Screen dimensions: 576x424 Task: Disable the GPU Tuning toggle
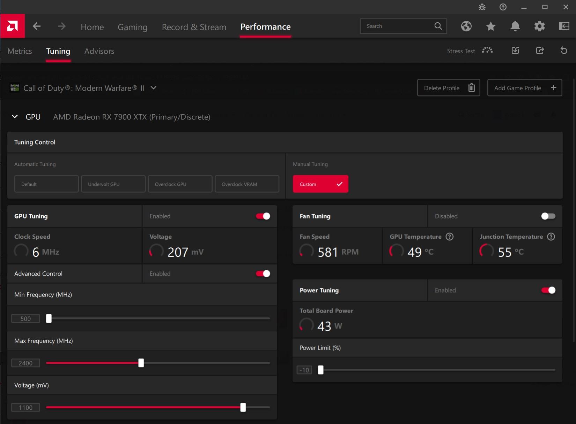coord(263,216)
